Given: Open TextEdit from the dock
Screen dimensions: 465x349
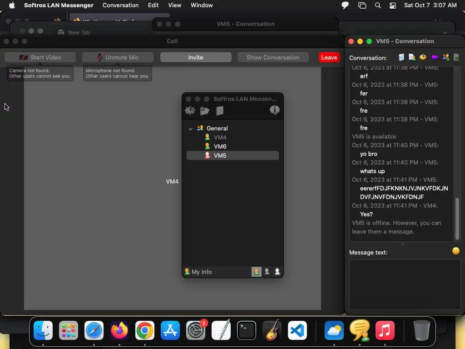Looking at the screenshot, I should pyautogui.click(x=221, y=330).
